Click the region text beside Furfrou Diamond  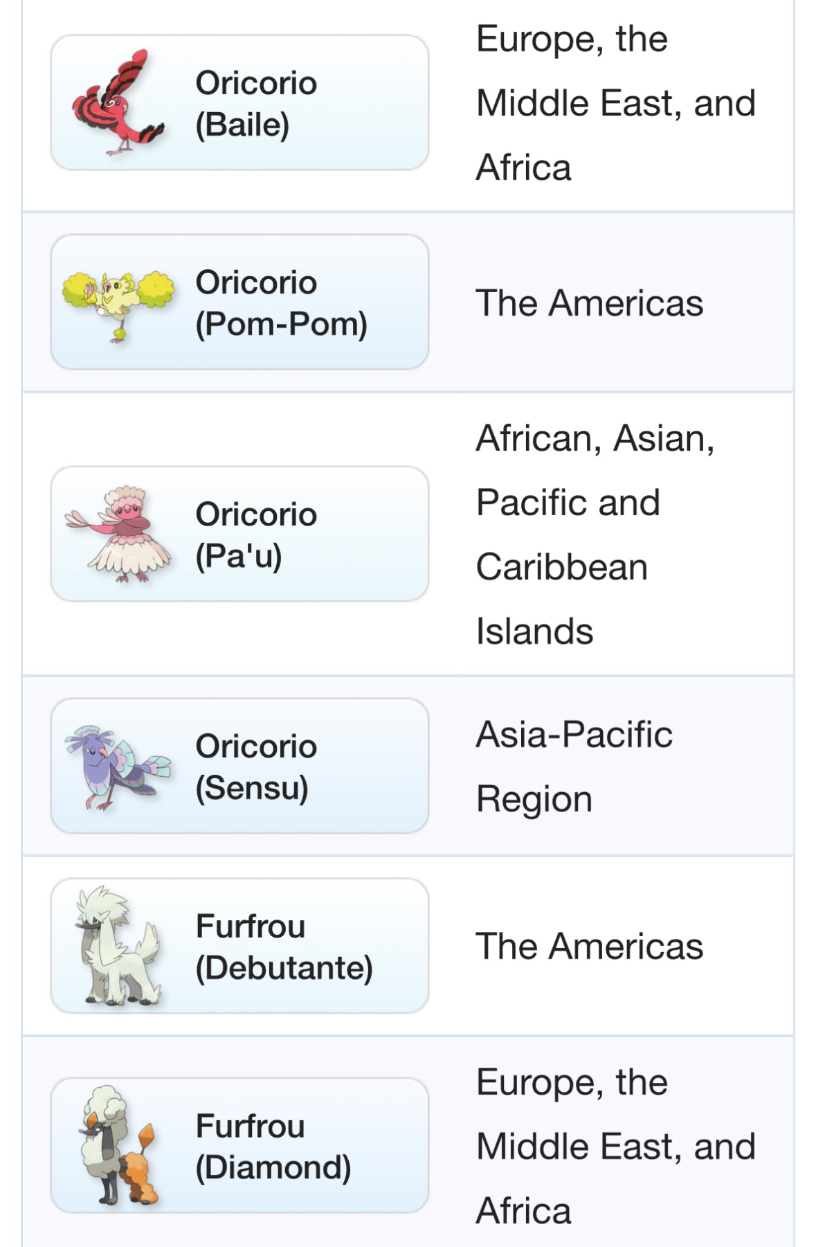(615, 1146)
